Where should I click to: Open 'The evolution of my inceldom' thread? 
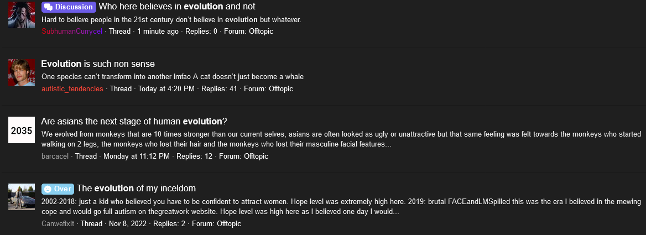coord(136,189)
